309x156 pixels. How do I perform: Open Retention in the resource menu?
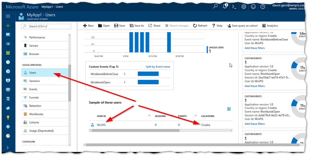[x=45, y=106]
